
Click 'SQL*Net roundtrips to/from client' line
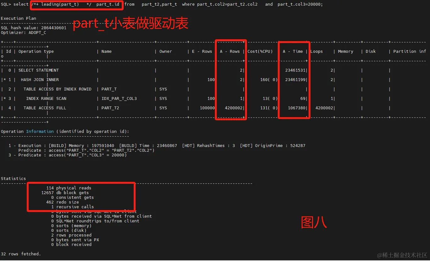[95, 221]
